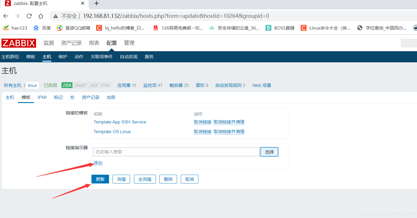Close the zabbix browser tab
This screenshot has width=417, height=218.
point(83,4)
